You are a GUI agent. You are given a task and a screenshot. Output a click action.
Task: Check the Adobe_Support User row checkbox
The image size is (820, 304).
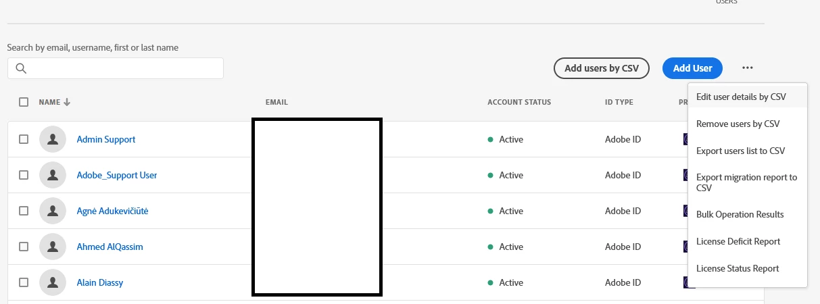pos(24,175)
